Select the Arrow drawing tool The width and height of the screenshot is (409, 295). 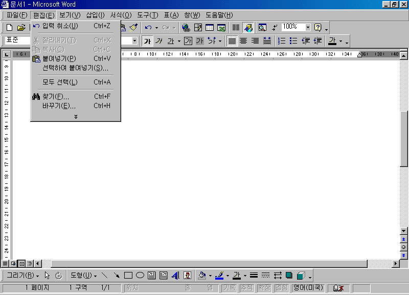pyautogui.click(x=117, y=276)
